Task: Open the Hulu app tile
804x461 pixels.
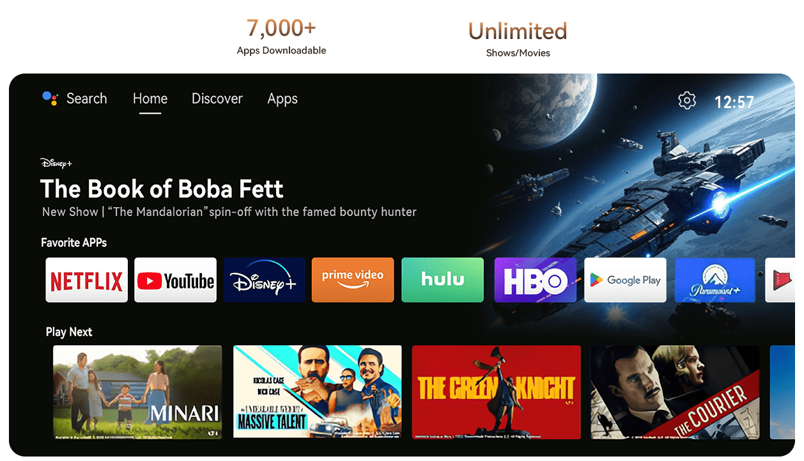Action: [x=442, y=280]
